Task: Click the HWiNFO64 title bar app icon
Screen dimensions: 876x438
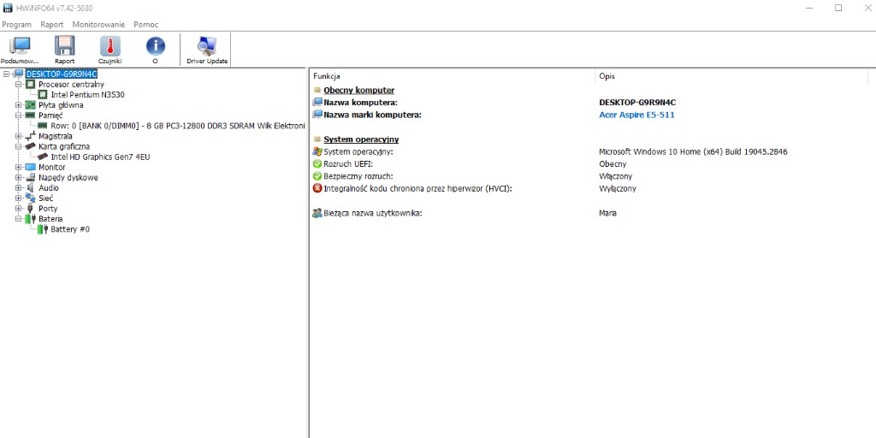Action: pos(8,8)
